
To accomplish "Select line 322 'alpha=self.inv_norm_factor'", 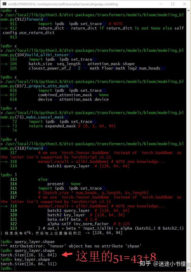I will point(78,224).
